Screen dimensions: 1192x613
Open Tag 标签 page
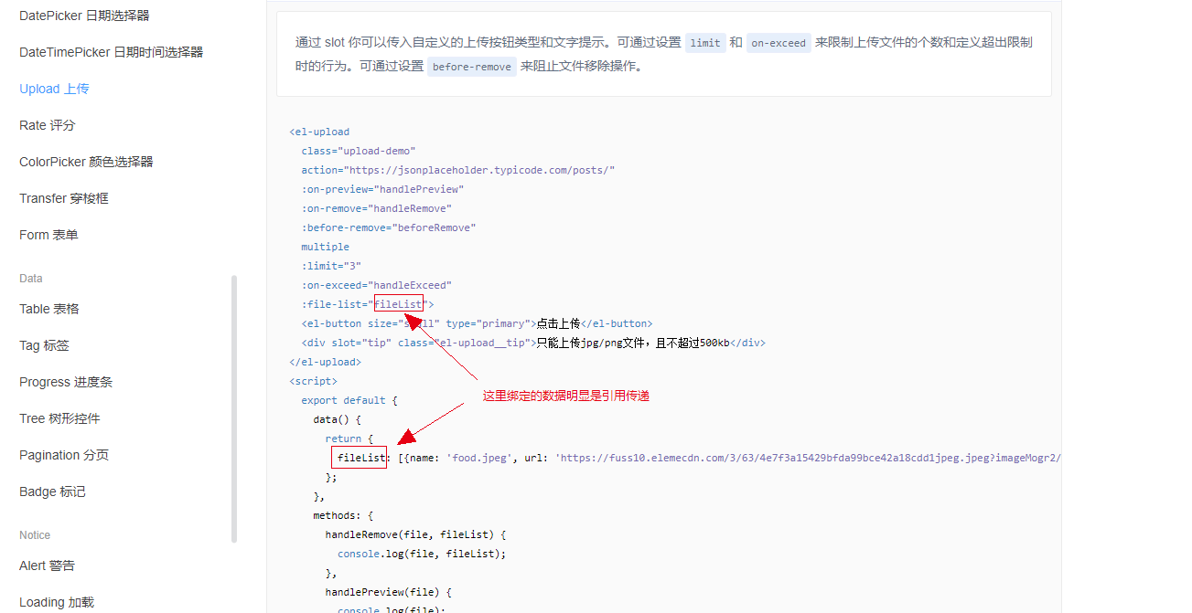pos(44,345)
